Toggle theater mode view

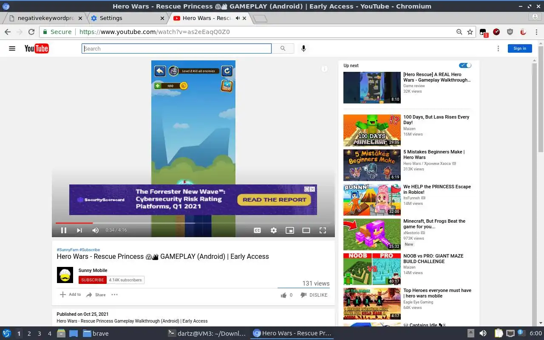(306, 230)
